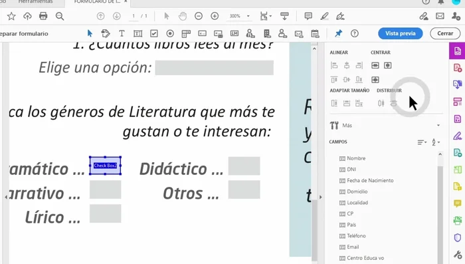Select the checkbox field next to Narrativo

(105, 190)
